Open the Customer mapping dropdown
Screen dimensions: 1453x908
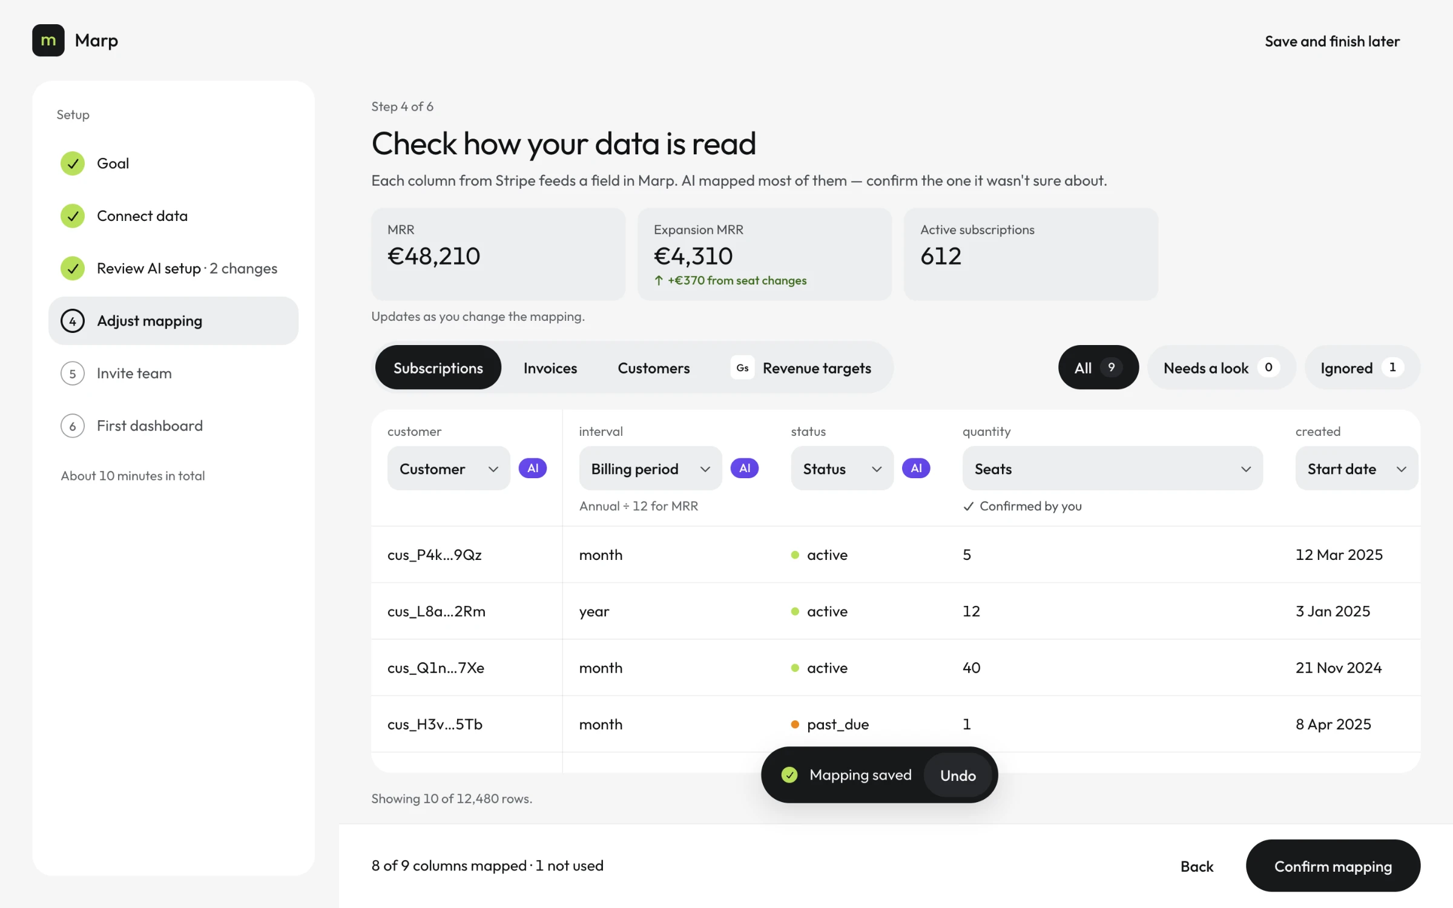click(449, 469)
